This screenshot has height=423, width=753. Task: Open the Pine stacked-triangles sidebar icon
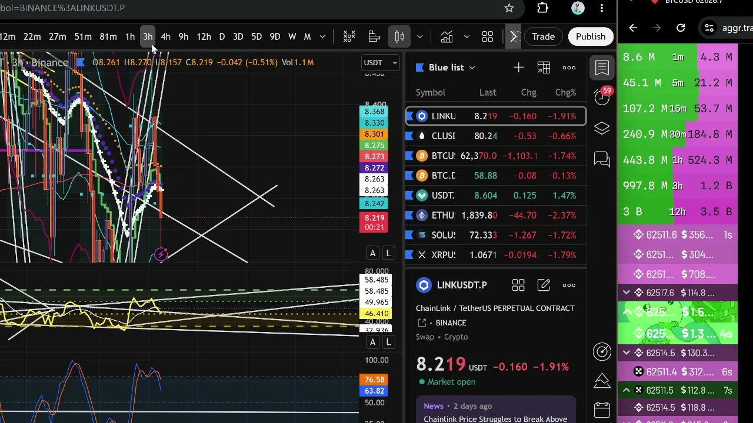[602, 381]
